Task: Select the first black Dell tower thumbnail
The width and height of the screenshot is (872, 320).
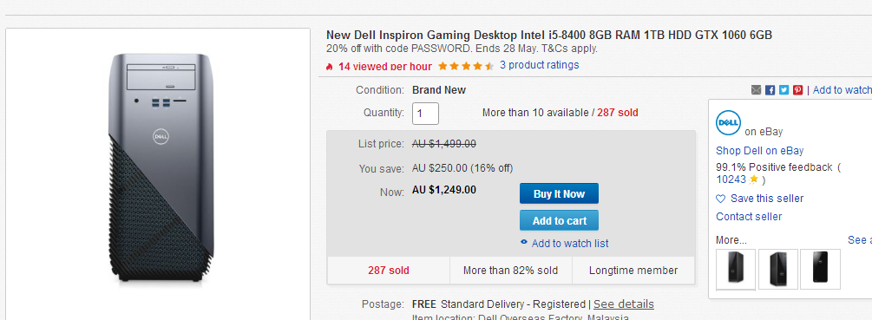Action: click(x=736, y=269)
